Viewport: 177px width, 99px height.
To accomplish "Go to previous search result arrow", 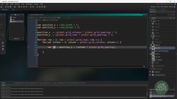I will coord(171,15).
